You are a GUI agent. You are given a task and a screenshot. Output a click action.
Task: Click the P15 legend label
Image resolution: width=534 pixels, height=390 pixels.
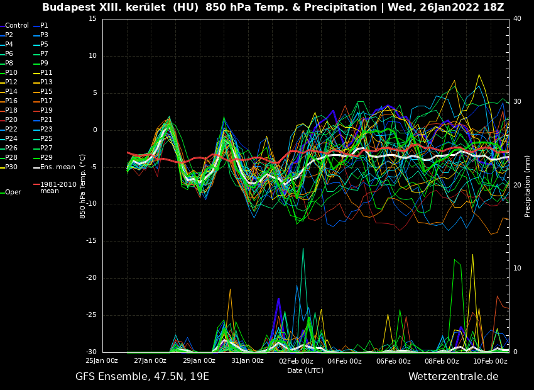46,92
